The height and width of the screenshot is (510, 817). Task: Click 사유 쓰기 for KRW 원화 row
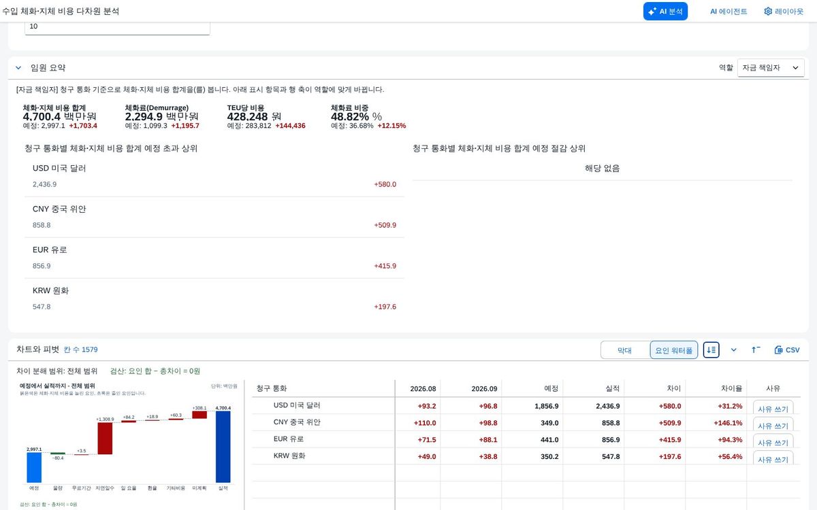tap(773, 459)
